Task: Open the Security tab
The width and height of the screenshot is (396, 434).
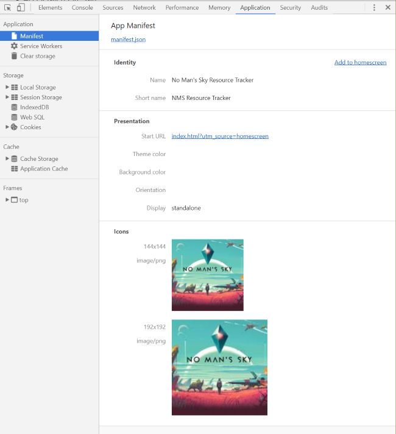Action: (x=290, y=8)
